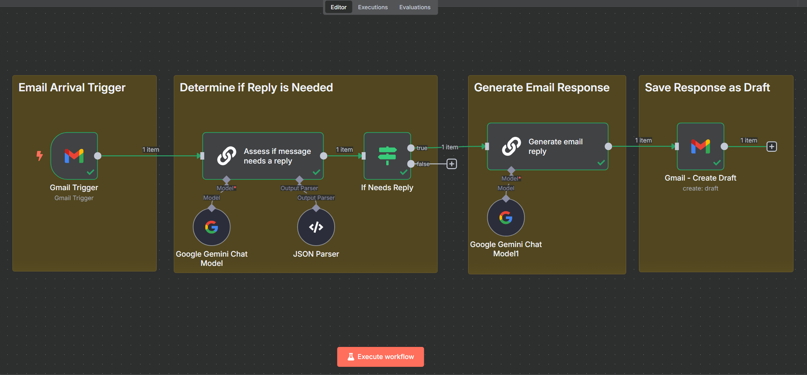Select the If Needs Reply node
The width and height of the screenshot is (807, 375).
click(387, 156)
